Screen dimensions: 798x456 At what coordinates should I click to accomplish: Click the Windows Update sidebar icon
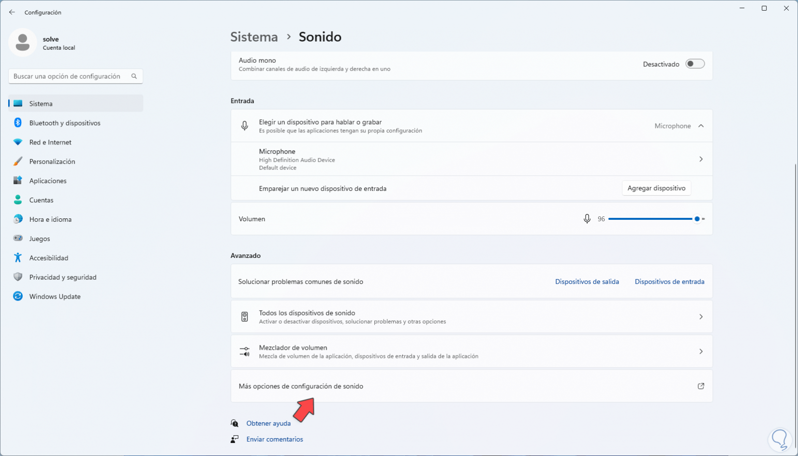18,296
